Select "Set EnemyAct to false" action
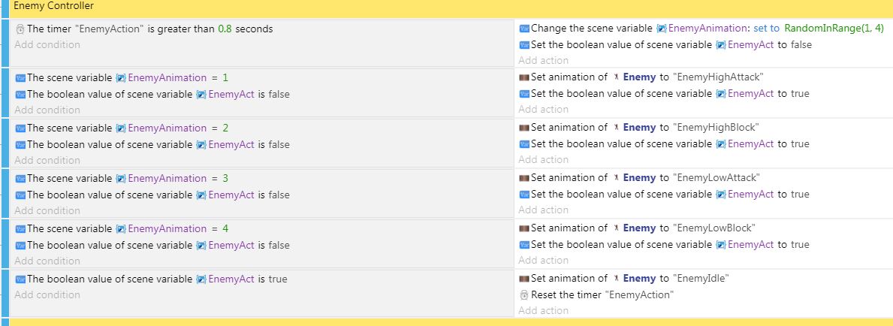Screen dimensions: 893x326 (x=665, y=44)
